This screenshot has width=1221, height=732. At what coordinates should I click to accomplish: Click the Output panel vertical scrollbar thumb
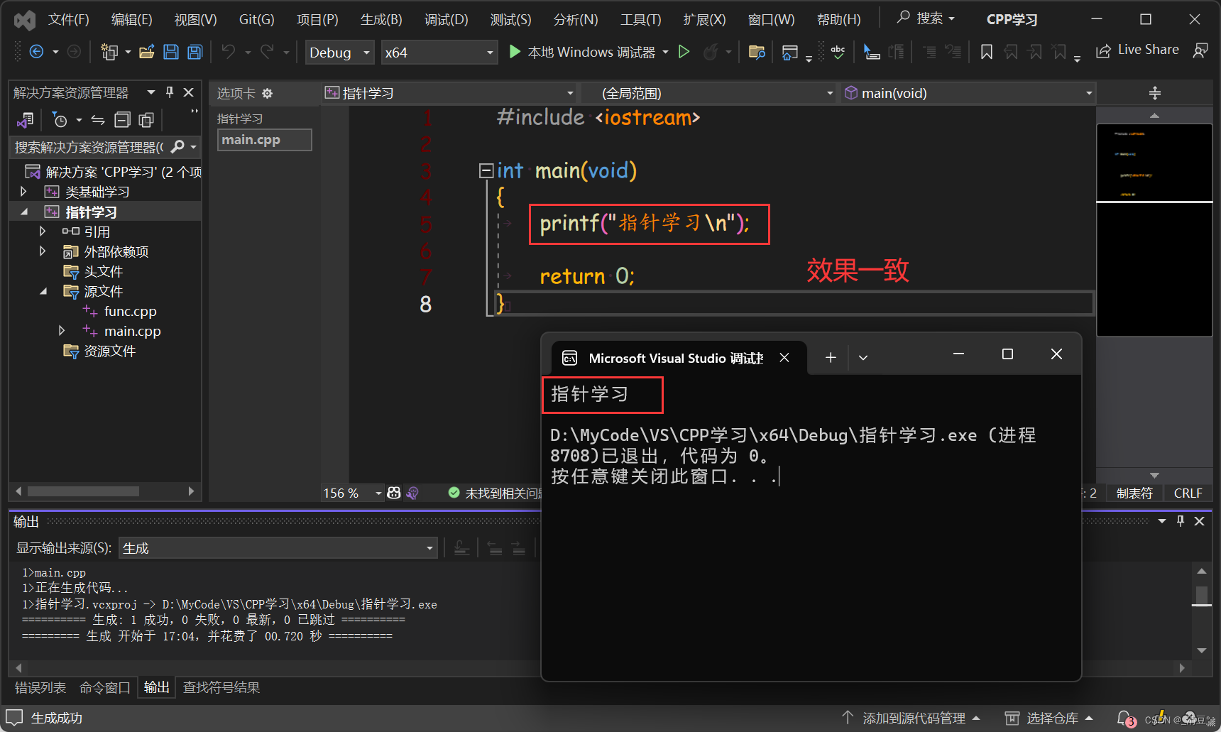1201,595
